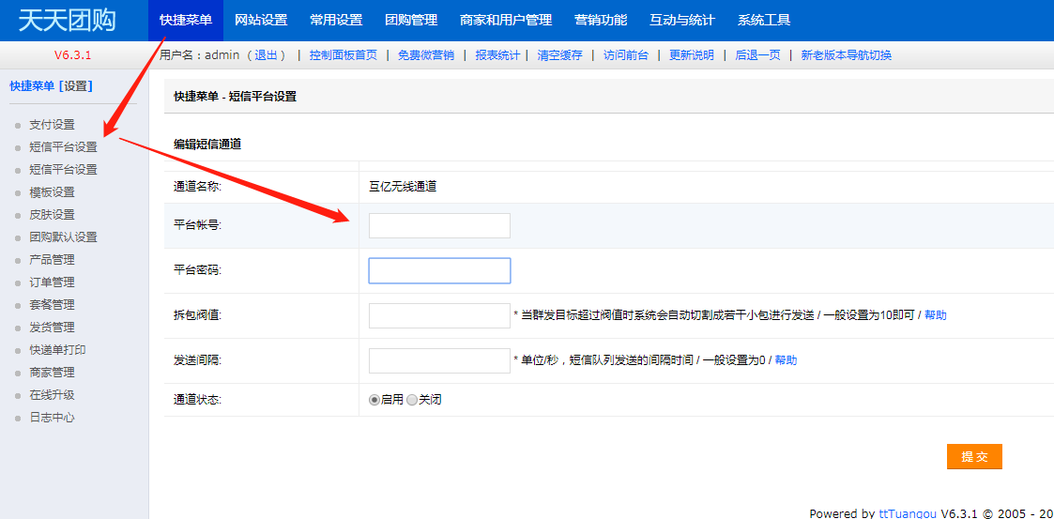
Task: Open the 系统工具 menu
Action: pyautogui.click(x=763, y=20)
